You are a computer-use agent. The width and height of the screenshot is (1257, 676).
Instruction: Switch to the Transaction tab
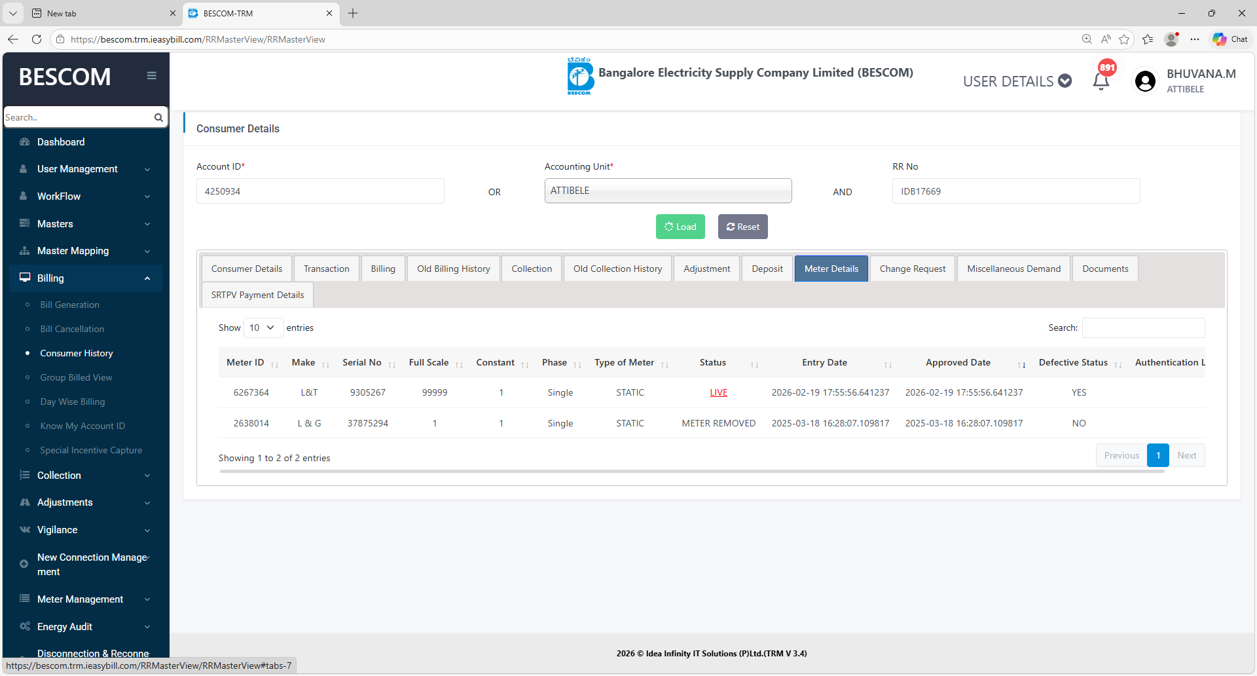coord(326,269)
